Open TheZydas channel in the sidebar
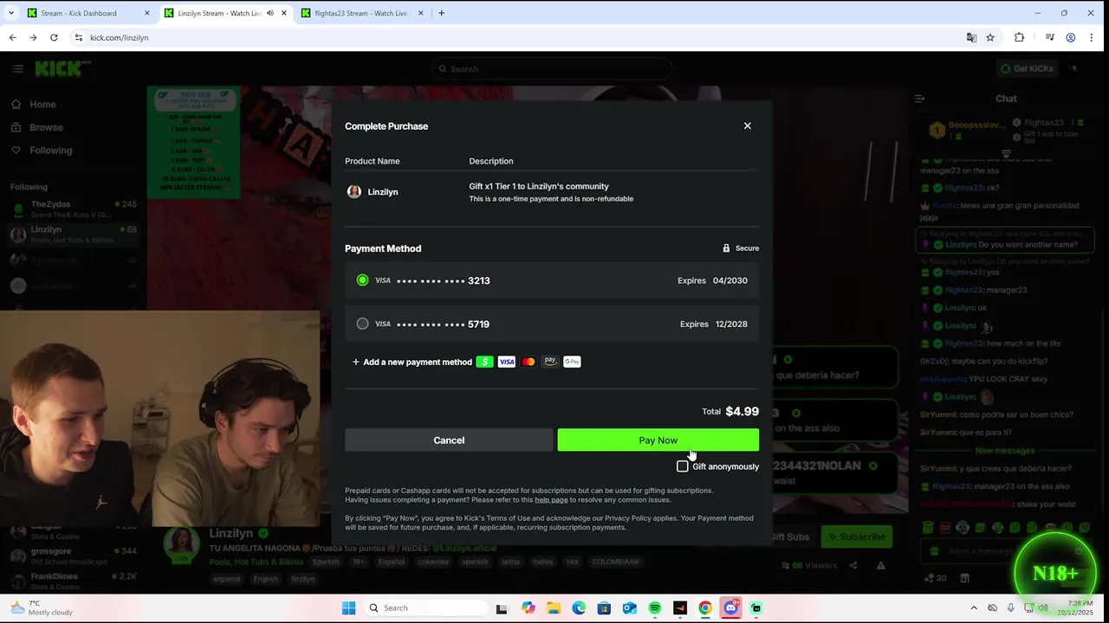1109x623 pixels. (x=73, y=209)
